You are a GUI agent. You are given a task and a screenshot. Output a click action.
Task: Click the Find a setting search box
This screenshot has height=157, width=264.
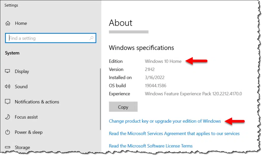click(x=50, y=38)
